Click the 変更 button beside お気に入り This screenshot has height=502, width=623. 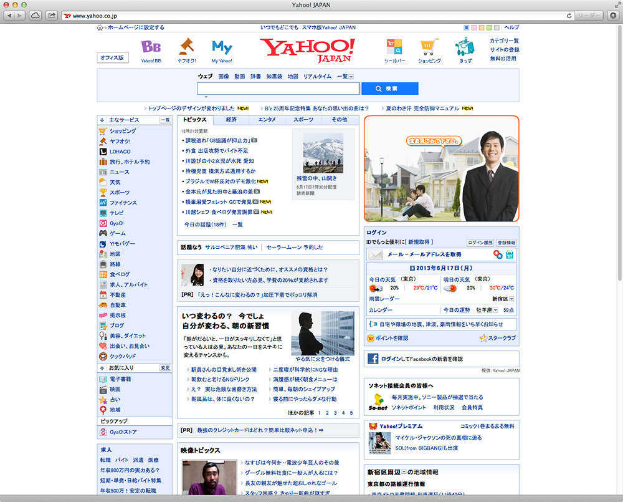[165, 368]
